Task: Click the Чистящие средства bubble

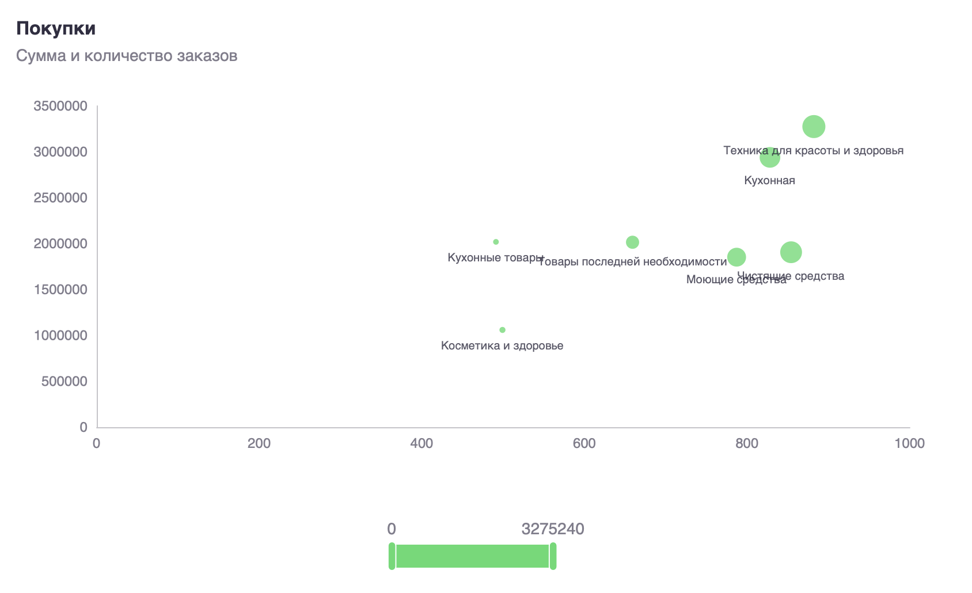Action: pos(791,252)
